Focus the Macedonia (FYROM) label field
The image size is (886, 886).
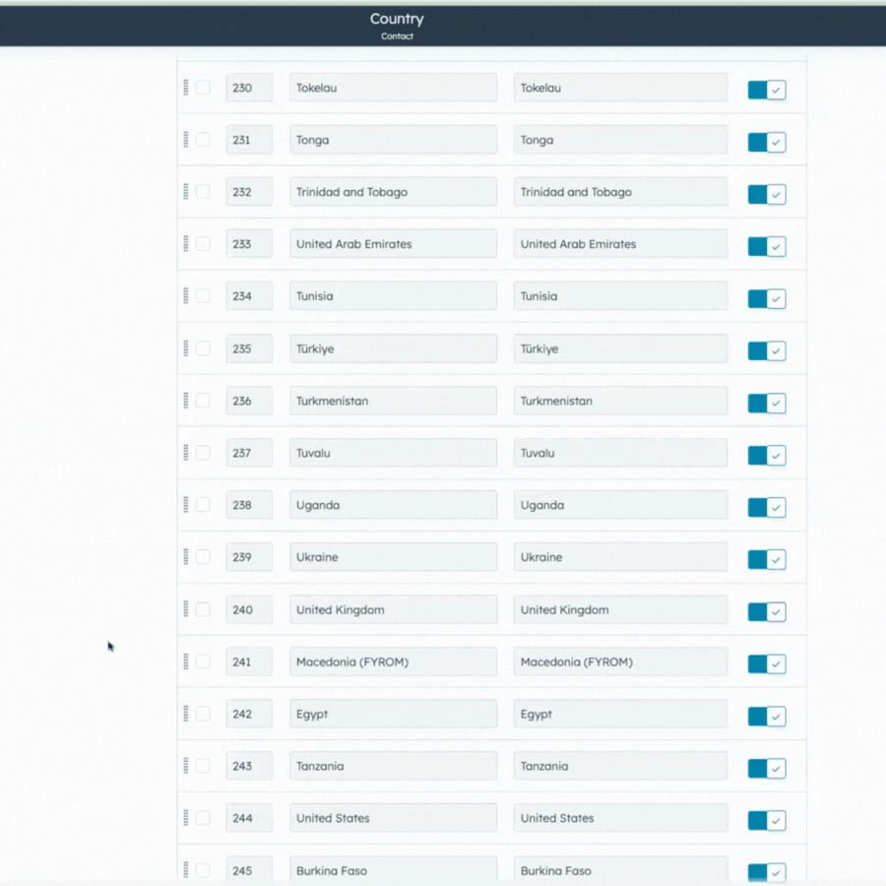(393, 662)
